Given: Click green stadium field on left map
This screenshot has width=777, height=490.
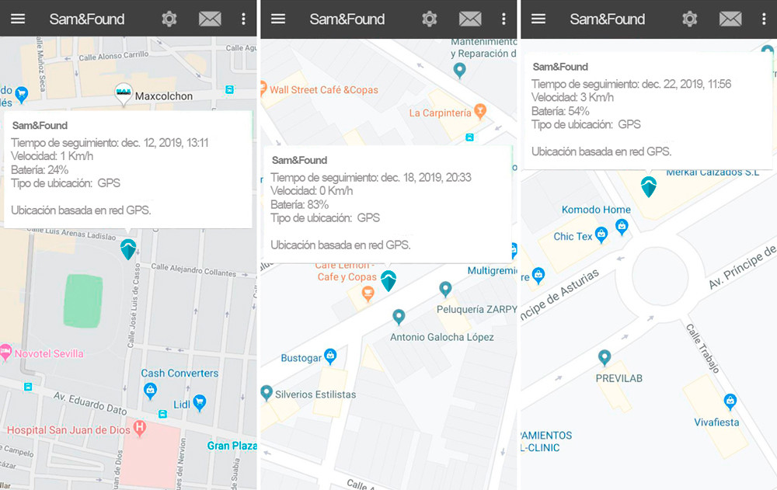Looking at the screenshot, I should (x=83, y=301).
